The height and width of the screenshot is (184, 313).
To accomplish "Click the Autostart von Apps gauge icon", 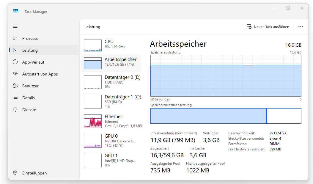I will 15,74.
